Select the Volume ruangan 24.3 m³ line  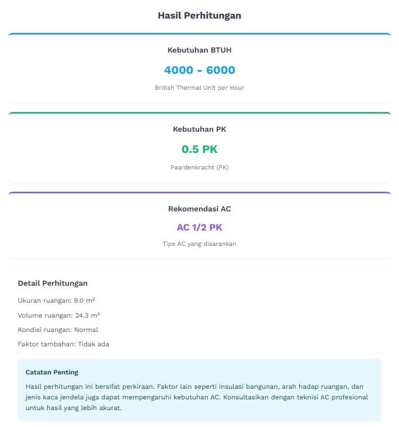(x=58, y=315)
